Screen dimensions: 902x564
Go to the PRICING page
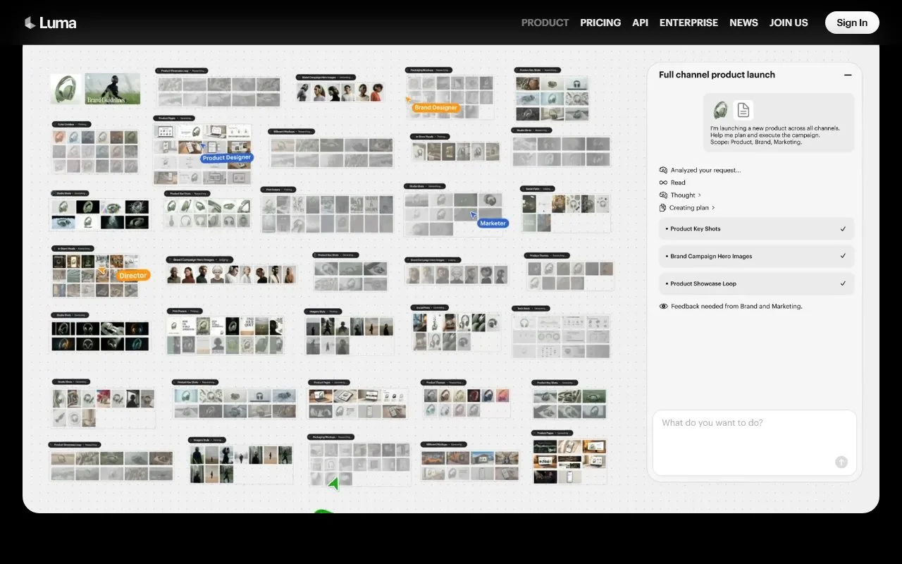click(600, 23)
